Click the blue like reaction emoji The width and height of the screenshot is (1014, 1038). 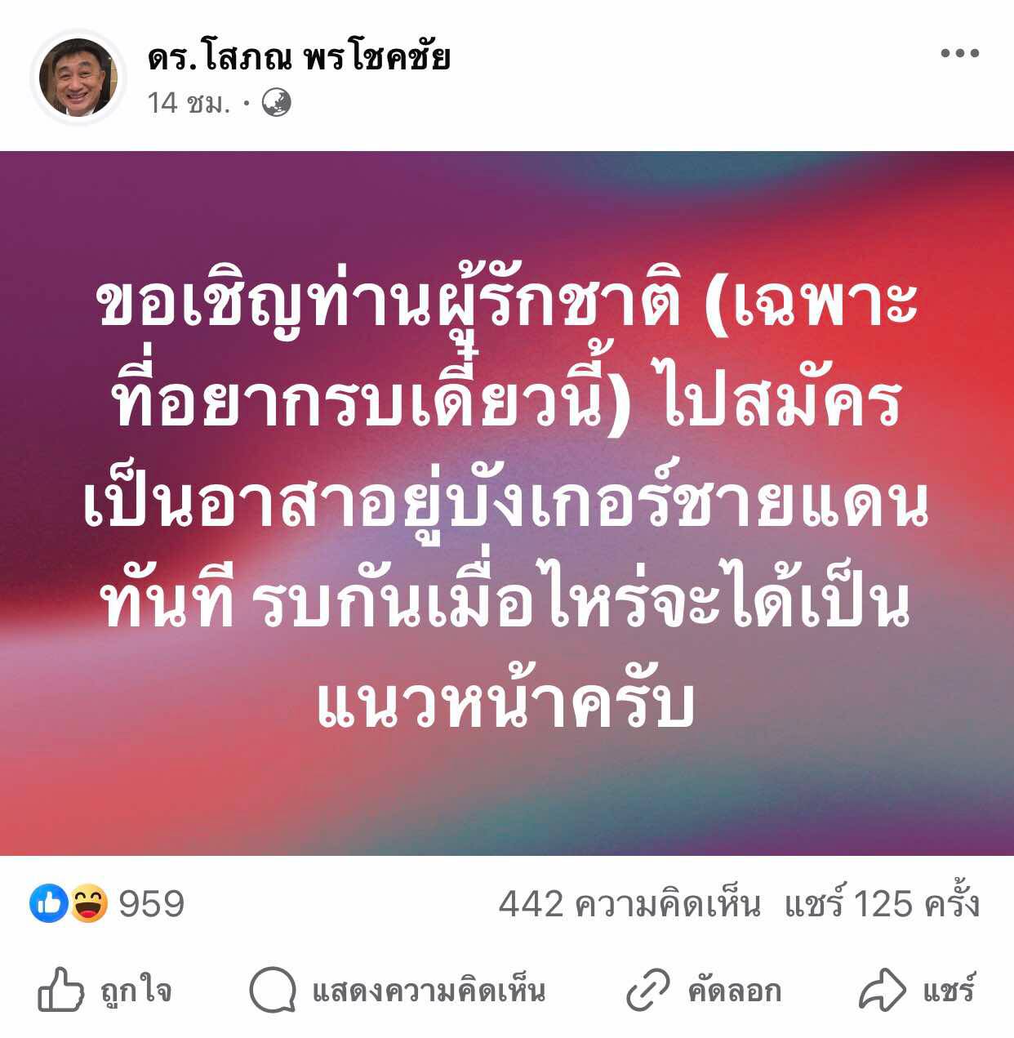49,903
